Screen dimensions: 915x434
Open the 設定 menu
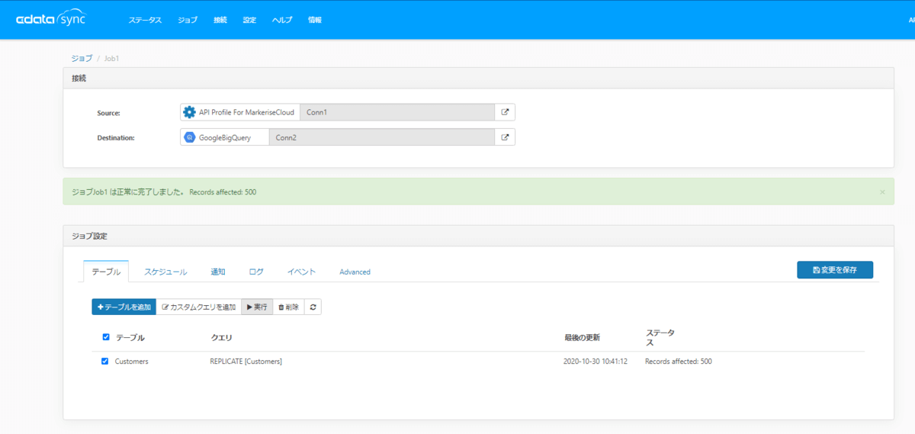coord(249,21)
